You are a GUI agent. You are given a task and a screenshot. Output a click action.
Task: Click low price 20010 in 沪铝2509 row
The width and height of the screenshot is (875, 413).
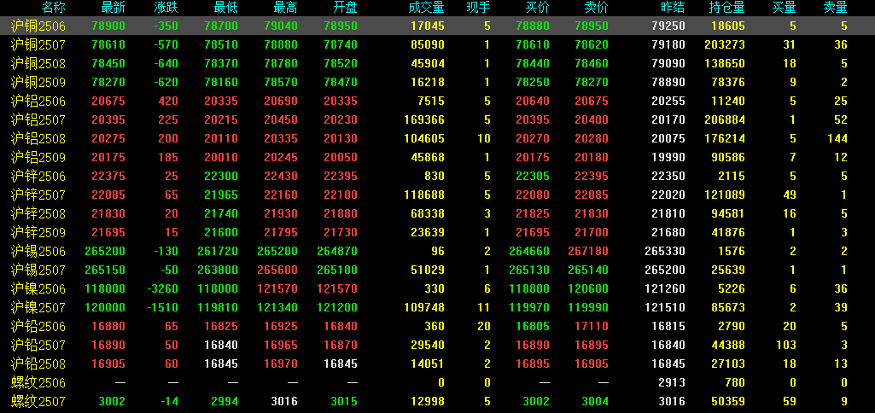pos(221,157)
